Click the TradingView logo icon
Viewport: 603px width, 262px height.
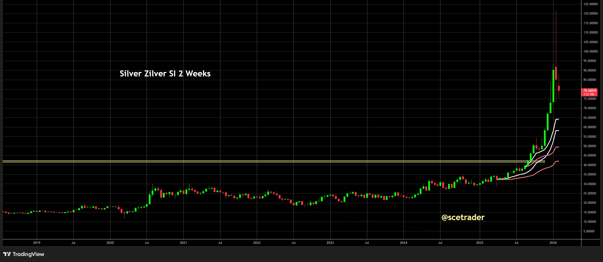[7, 254]
